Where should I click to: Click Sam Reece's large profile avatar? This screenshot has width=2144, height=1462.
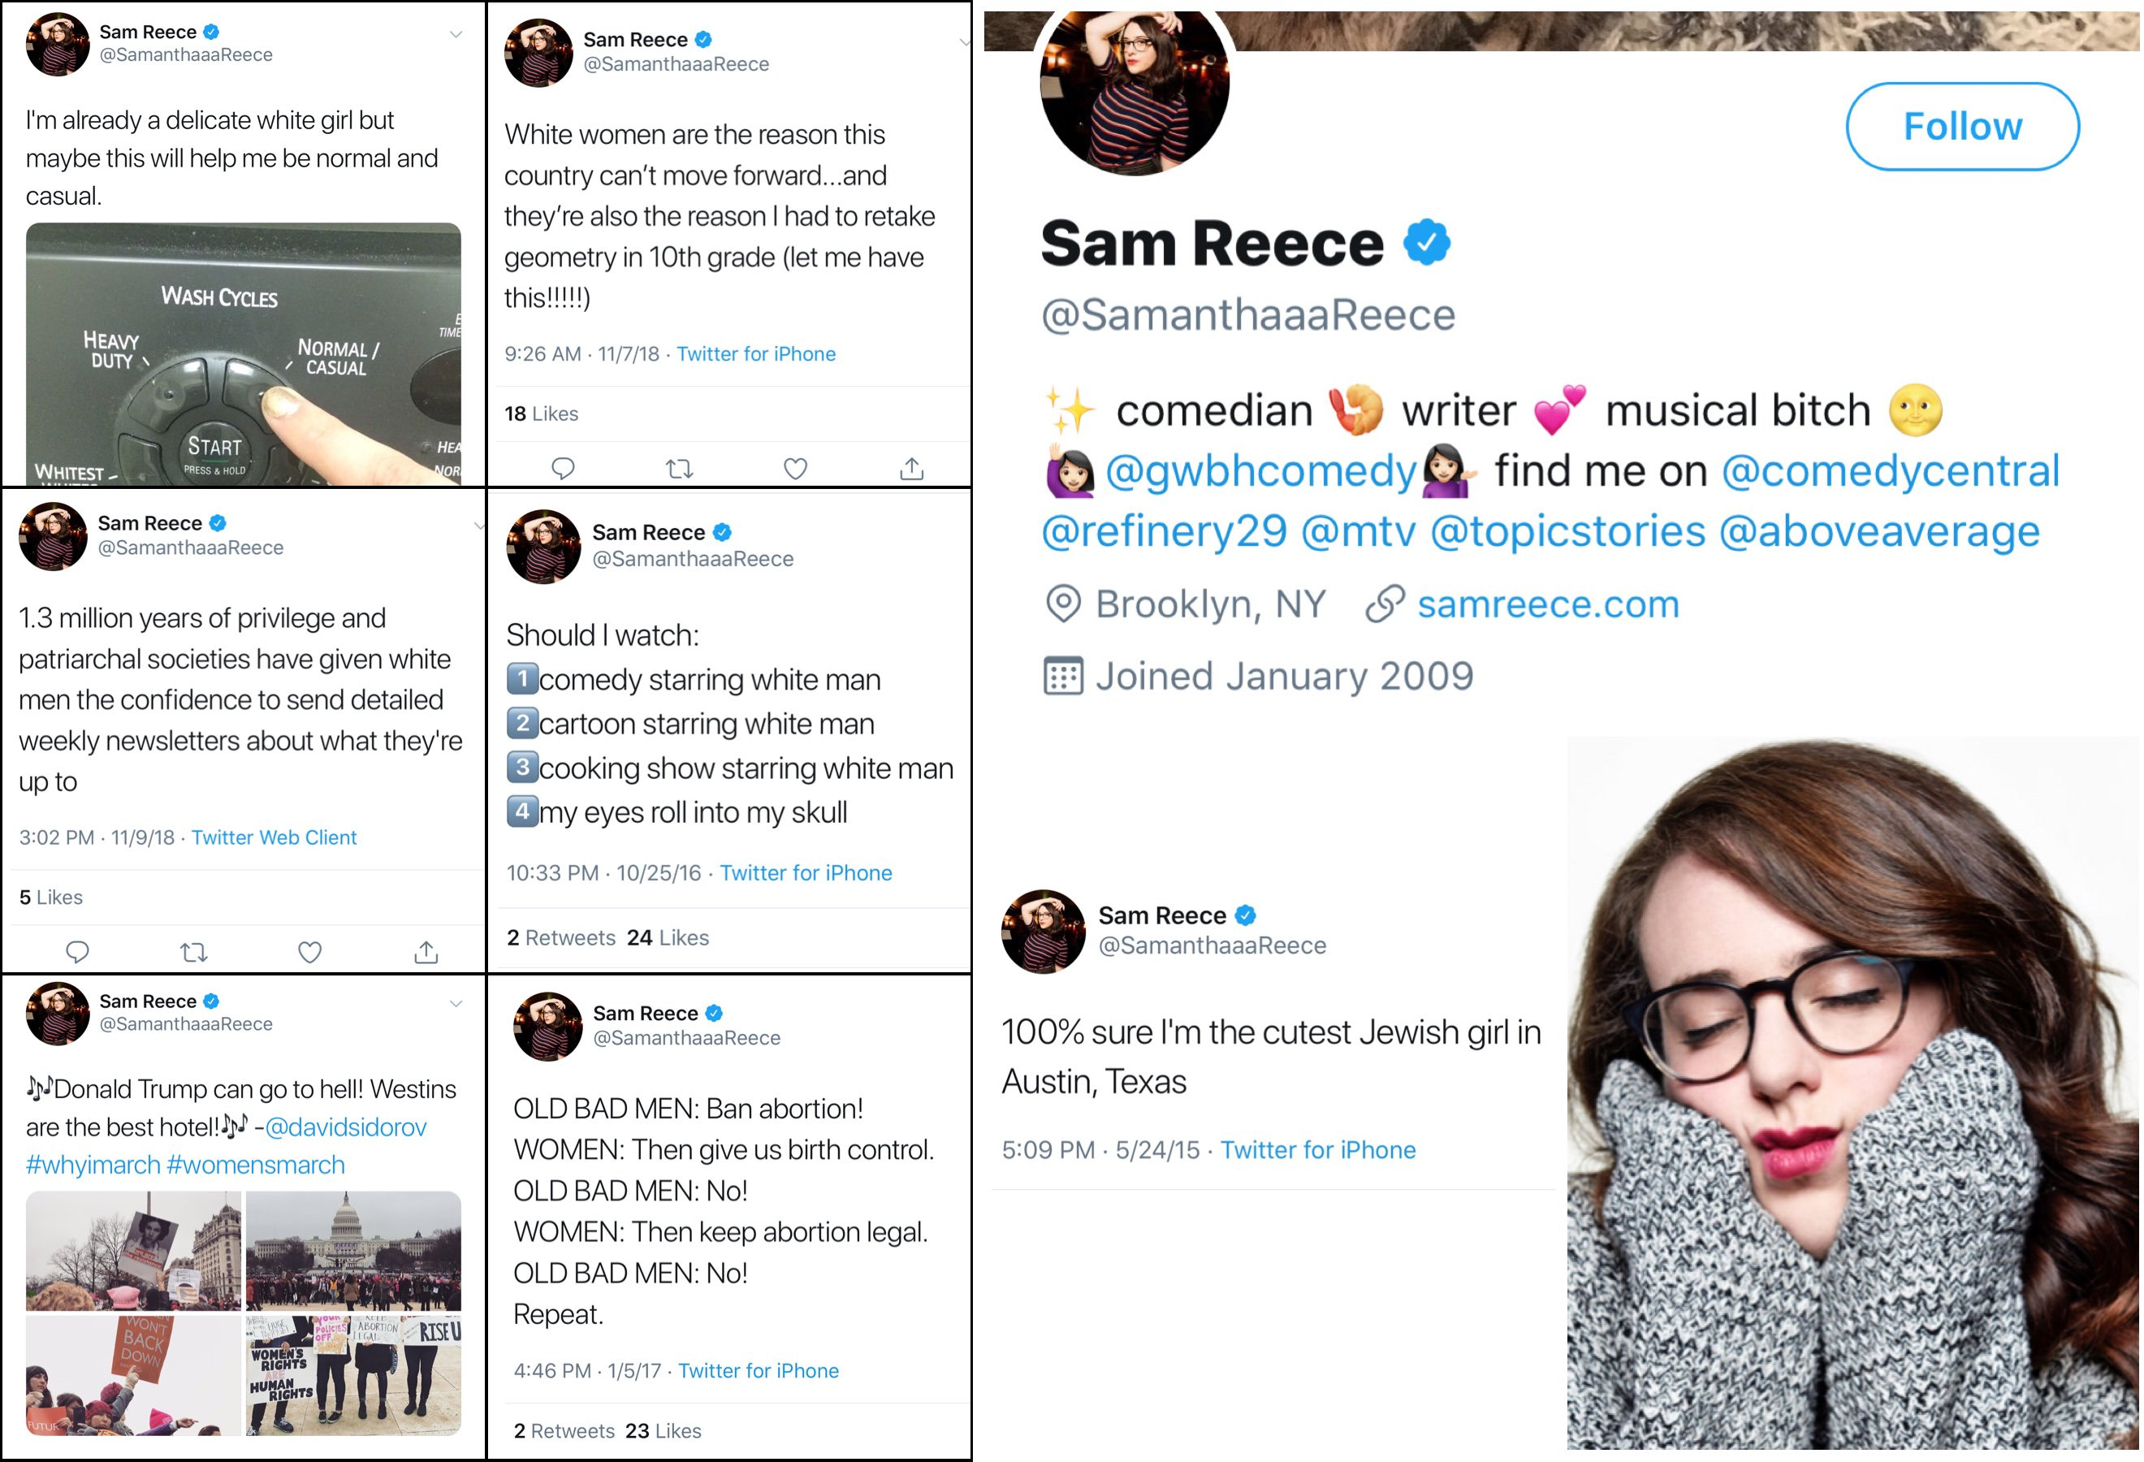(1134, 84)
